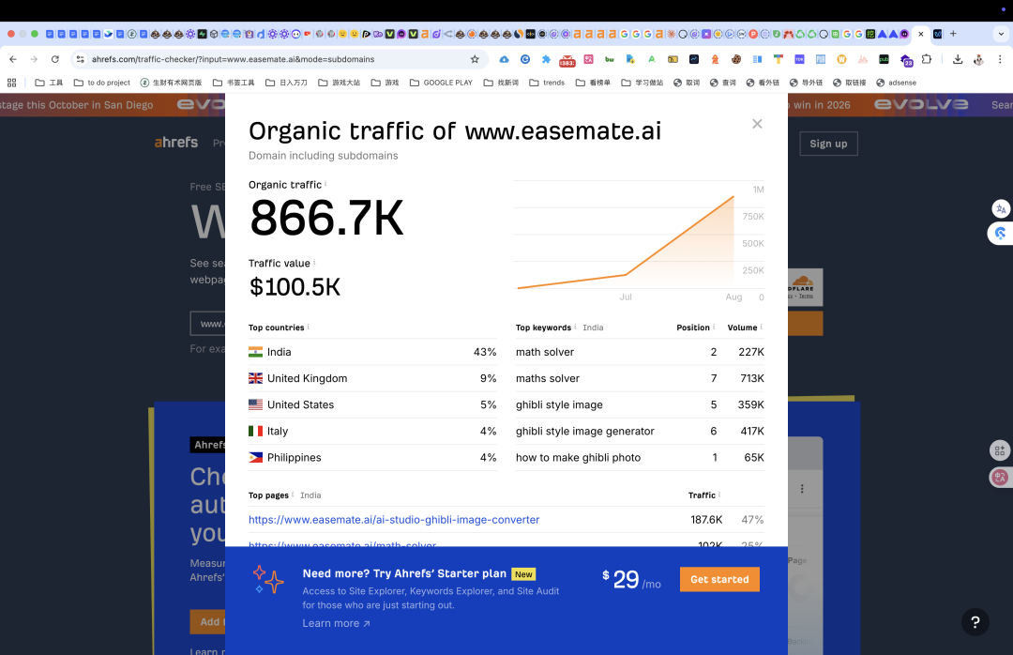Open the adsense bookmark
The height and width of the screenshot is (655, 1013).
tap(896, 83)
